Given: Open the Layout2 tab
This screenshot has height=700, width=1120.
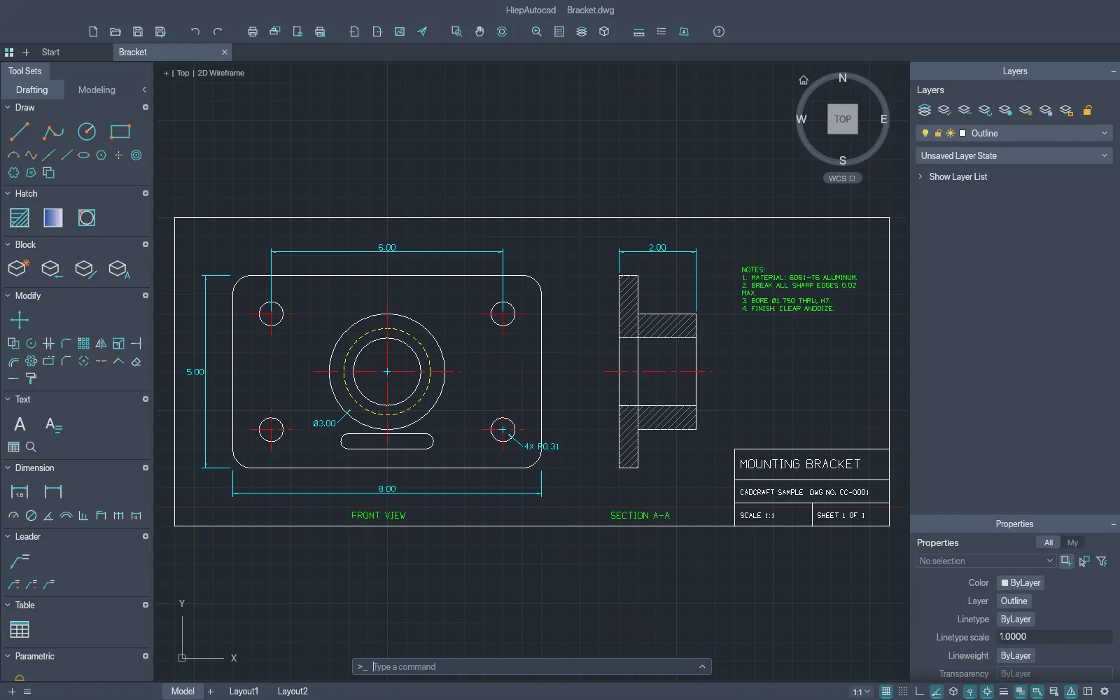Looking at the screenshot, I should [x=293, y=692].
